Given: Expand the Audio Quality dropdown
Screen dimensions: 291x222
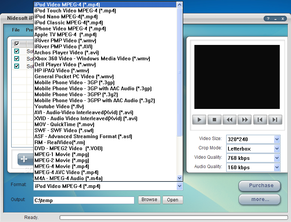Looking at the screenshot, I should 277,167.
